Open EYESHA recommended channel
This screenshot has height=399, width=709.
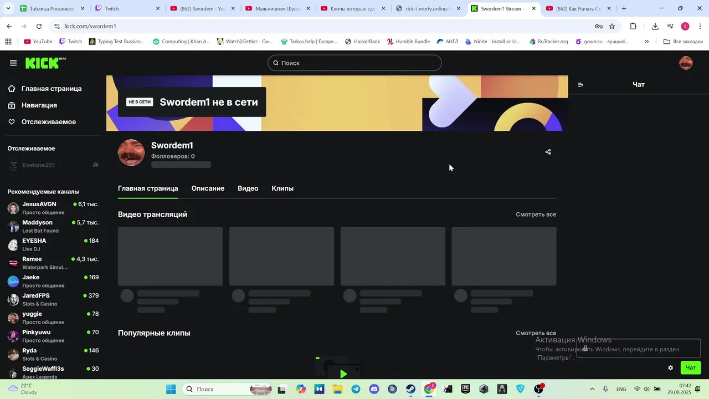coord(53,245)
